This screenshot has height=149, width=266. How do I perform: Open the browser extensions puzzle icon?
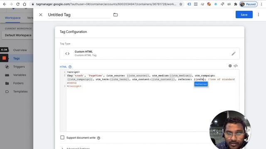[x=236, y=4]
